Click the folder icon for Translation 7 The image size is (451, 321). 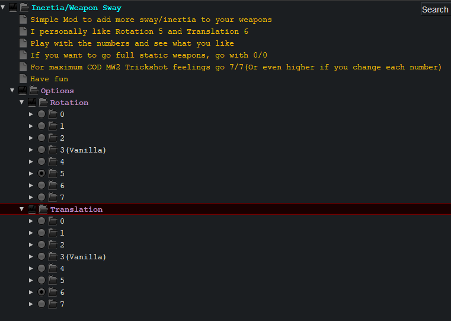pos(53,304)
